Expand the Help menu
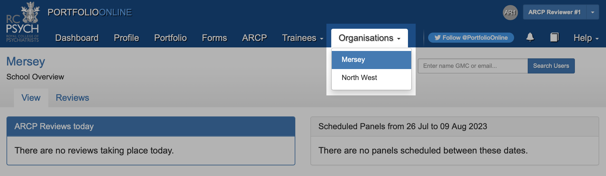 click(586, 38)
